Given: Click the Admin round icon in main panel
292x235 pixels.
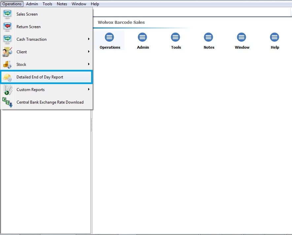Looking at the screenshot, I should pos(142,37).
